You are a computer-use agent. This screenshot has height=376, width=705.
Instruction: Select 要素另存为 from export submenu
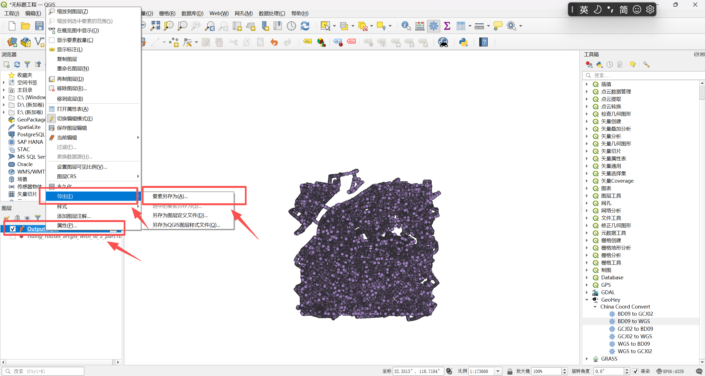click(170, 196)
